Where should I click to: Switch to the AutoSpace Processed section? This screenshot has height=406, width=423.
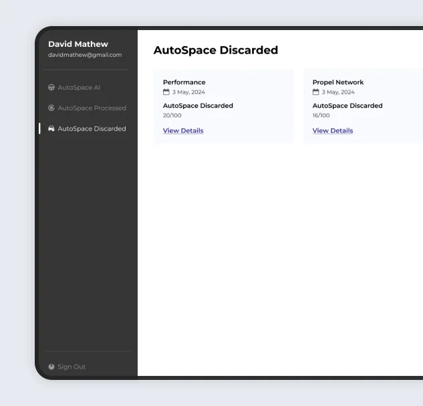click(92, 108)
